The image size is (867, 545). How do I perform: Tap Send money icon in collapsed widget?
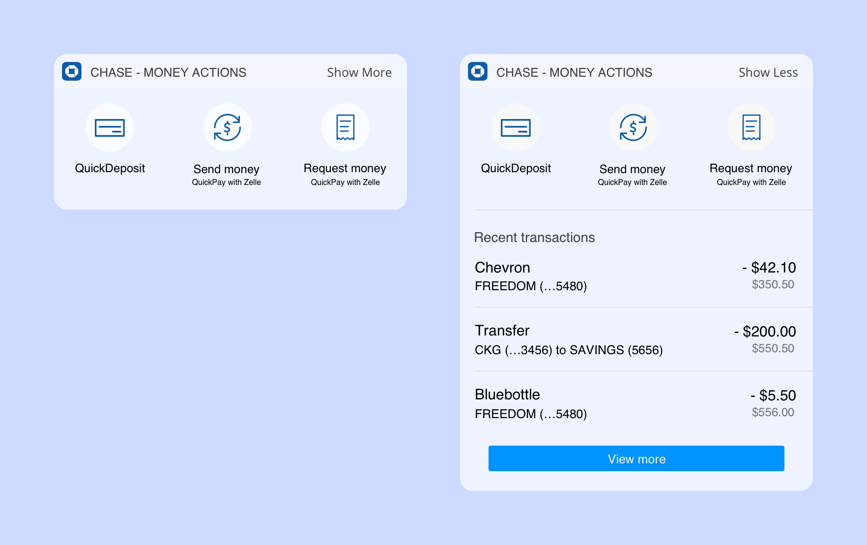tap(228, 127)
